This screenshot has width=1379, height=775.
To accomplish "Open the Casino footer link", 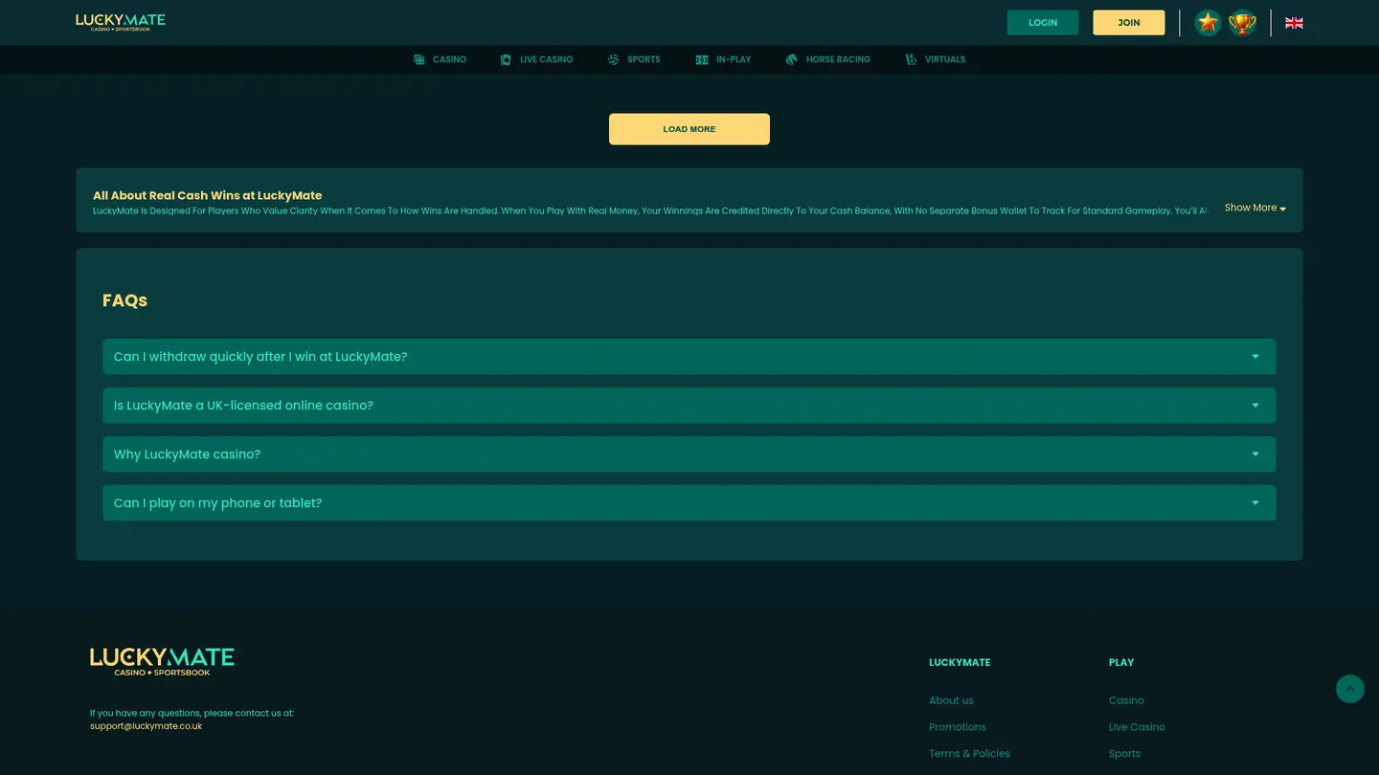I will 1126,700.
